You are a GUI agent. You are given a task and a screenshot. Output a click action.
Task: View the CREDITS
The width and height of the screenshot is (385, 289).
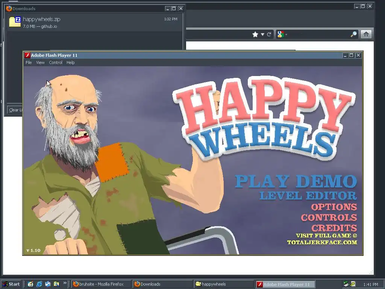pyautogui.click(x=334, y=228)
